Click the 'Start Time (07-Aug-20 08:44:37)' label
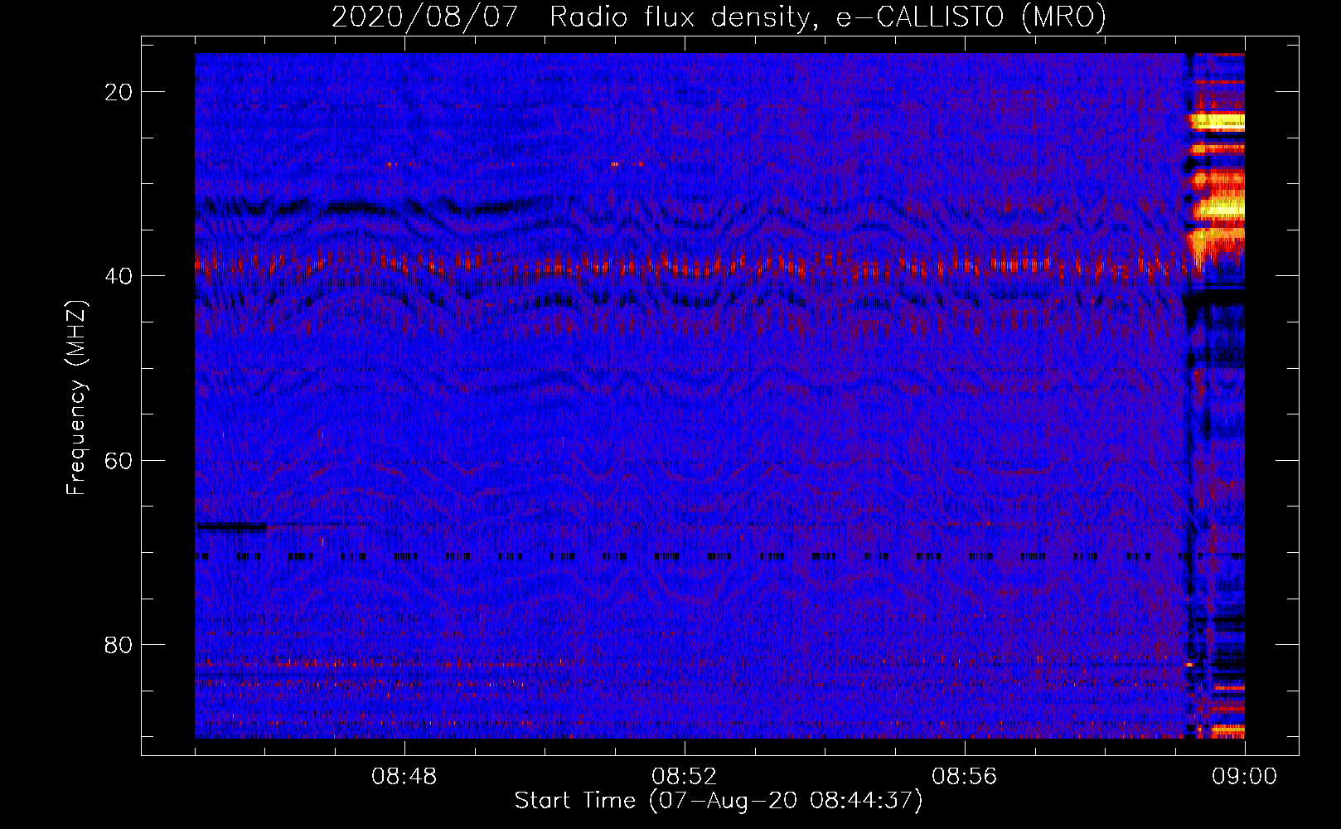 pos(719,801)
